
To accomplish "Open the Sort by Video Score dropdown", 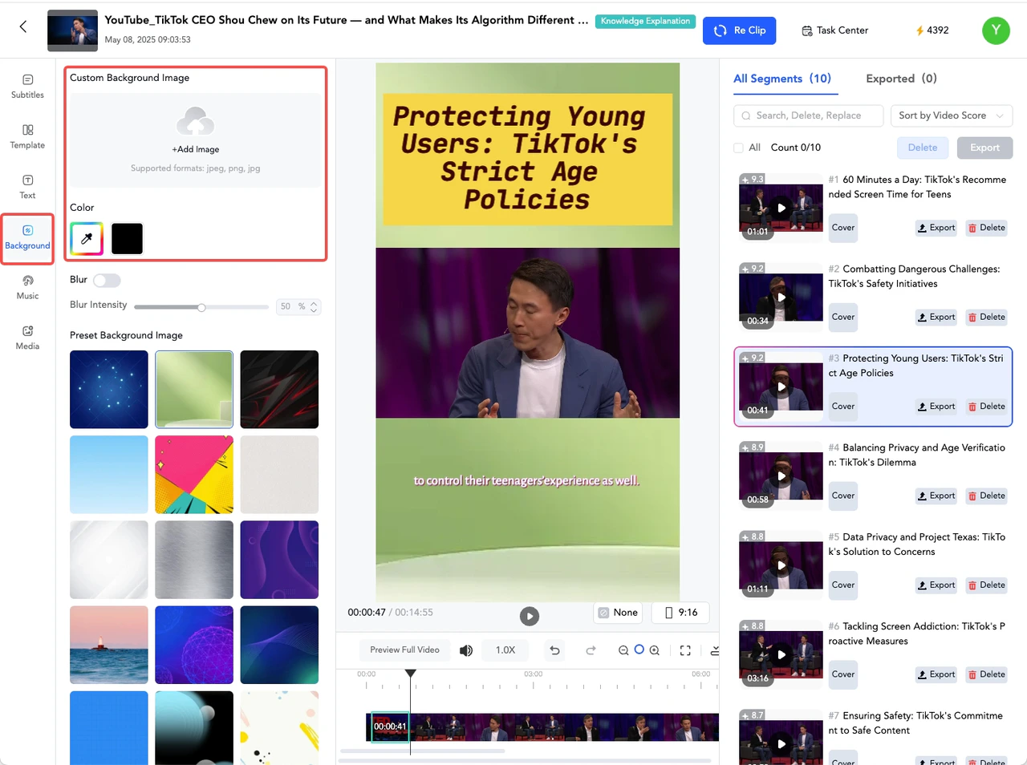I will coord(952,115).
